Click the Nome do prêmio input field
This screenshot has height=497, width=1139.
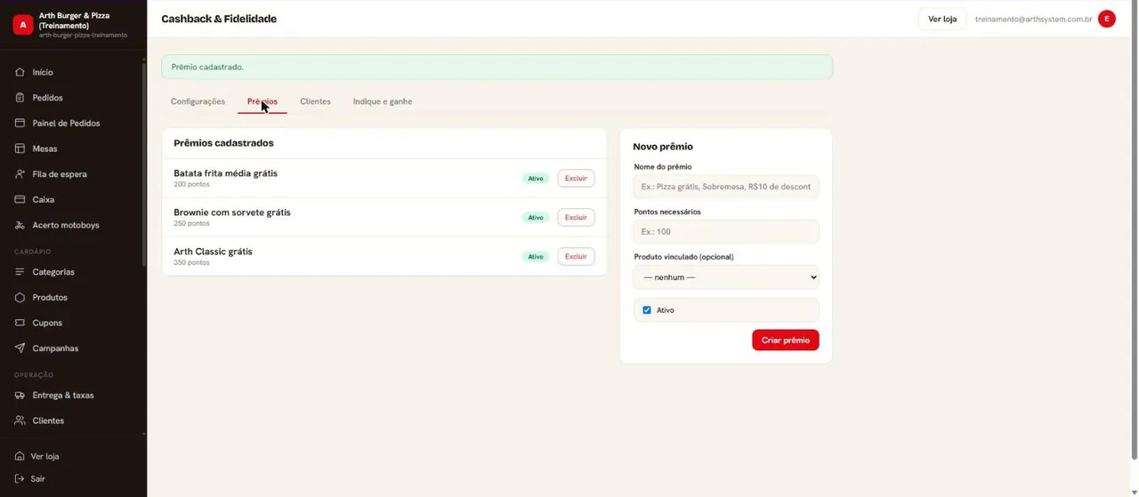(x=726, y=187)
